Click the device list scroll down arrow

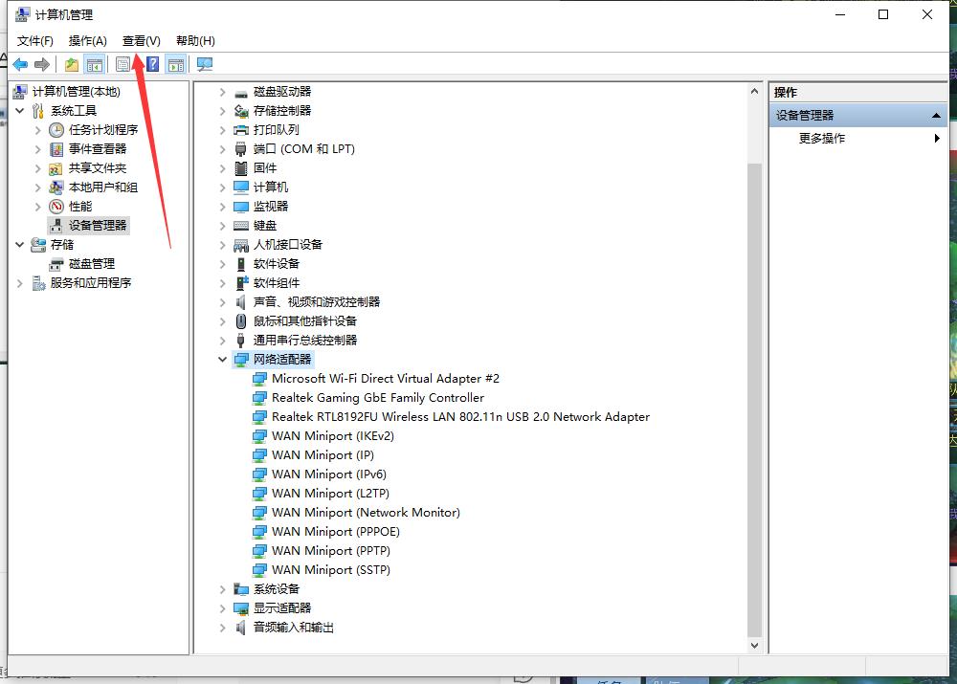[x=754, y=646]
